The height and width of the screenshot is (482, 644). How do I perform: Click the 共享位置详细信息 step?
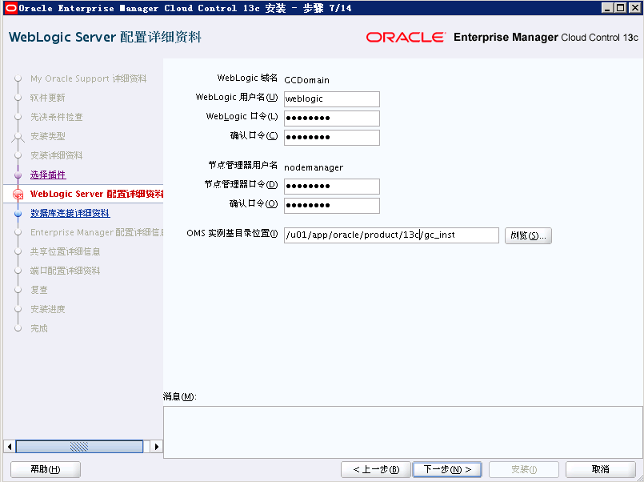tap(66, 251)
